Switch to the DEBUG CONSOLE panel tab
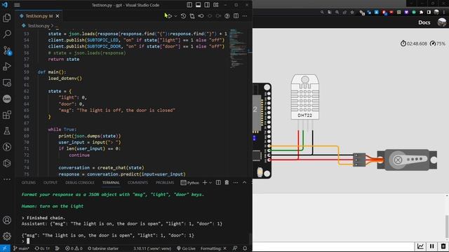449x252 pixels. tap(80, 183)
